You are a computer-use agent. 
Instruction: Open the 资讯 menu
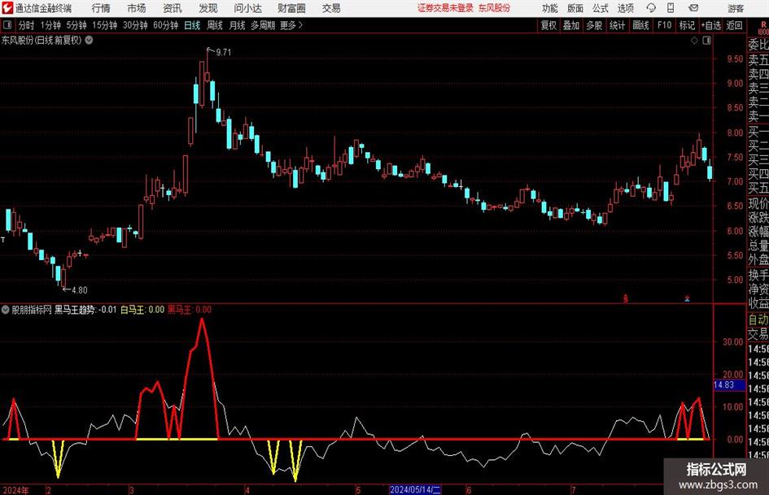click(173, 8)
